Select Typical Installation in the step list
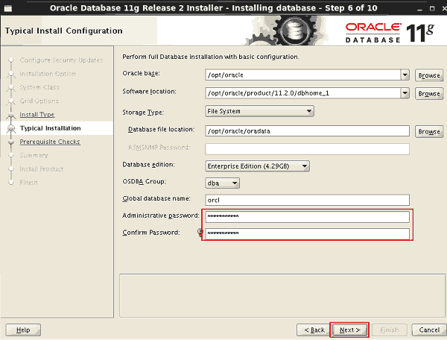Viewport: 447px width, 340px height. click(50, 128)
